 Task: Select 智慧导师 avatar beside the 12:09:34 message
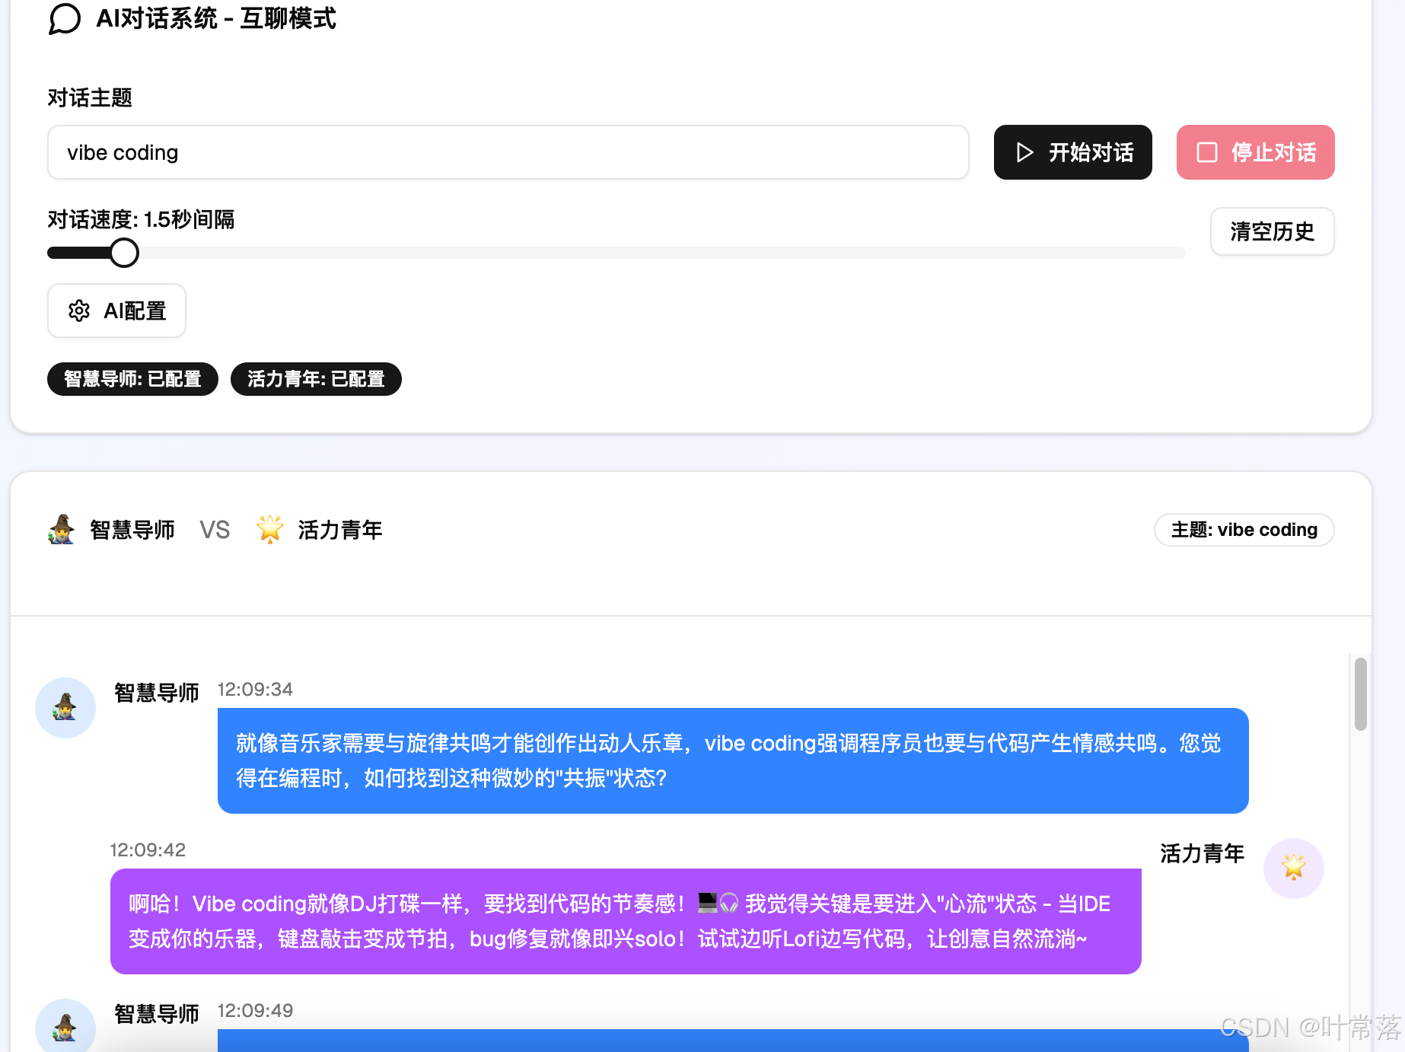click(65, 707)
